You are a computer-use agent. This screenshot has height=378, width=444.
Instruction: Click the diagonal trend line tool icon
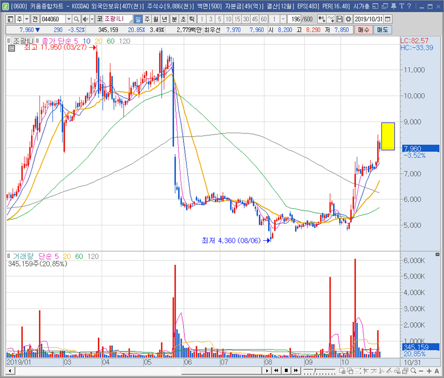pos(389,371)
